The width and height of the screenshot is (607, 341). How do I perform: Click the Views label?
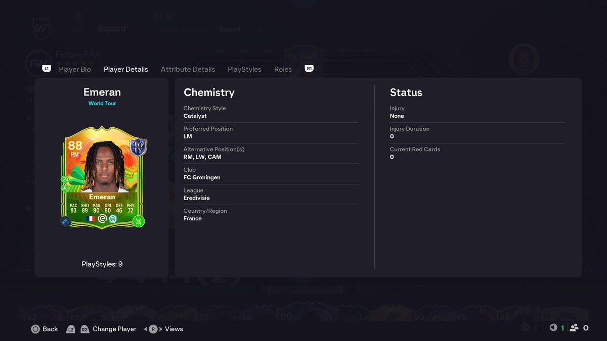[x=174, y=329]
